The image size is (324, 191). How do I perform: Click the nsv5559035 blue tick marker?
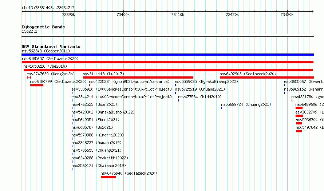tap(175, 85)
